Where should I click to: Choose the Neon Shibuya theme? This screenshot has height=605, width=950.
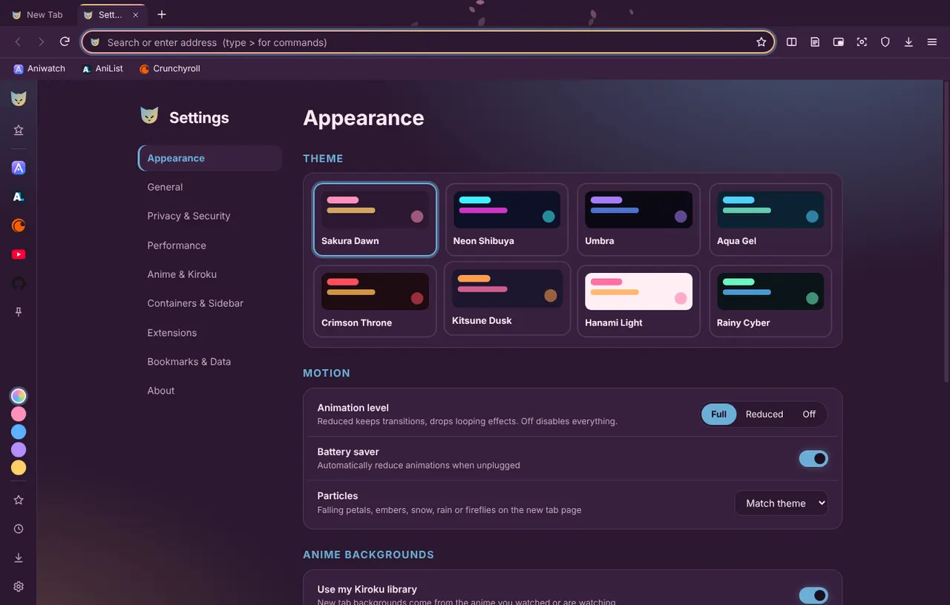click(507, 219)
